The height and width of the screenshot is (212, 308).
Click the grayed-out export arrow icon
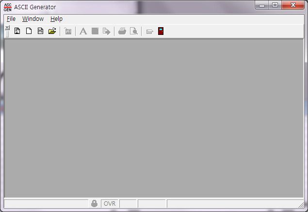point(106,31)
